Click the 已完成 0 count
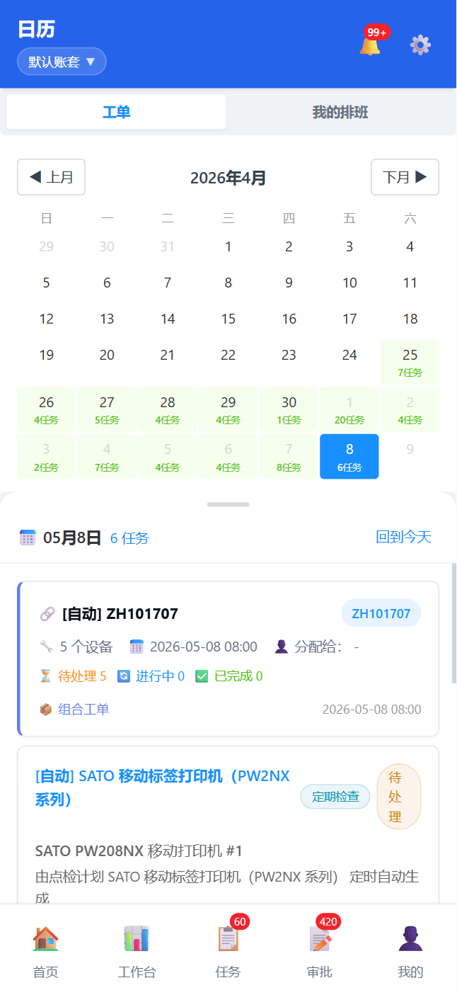The width and height of the screenshot is (457, 990). 238,676
